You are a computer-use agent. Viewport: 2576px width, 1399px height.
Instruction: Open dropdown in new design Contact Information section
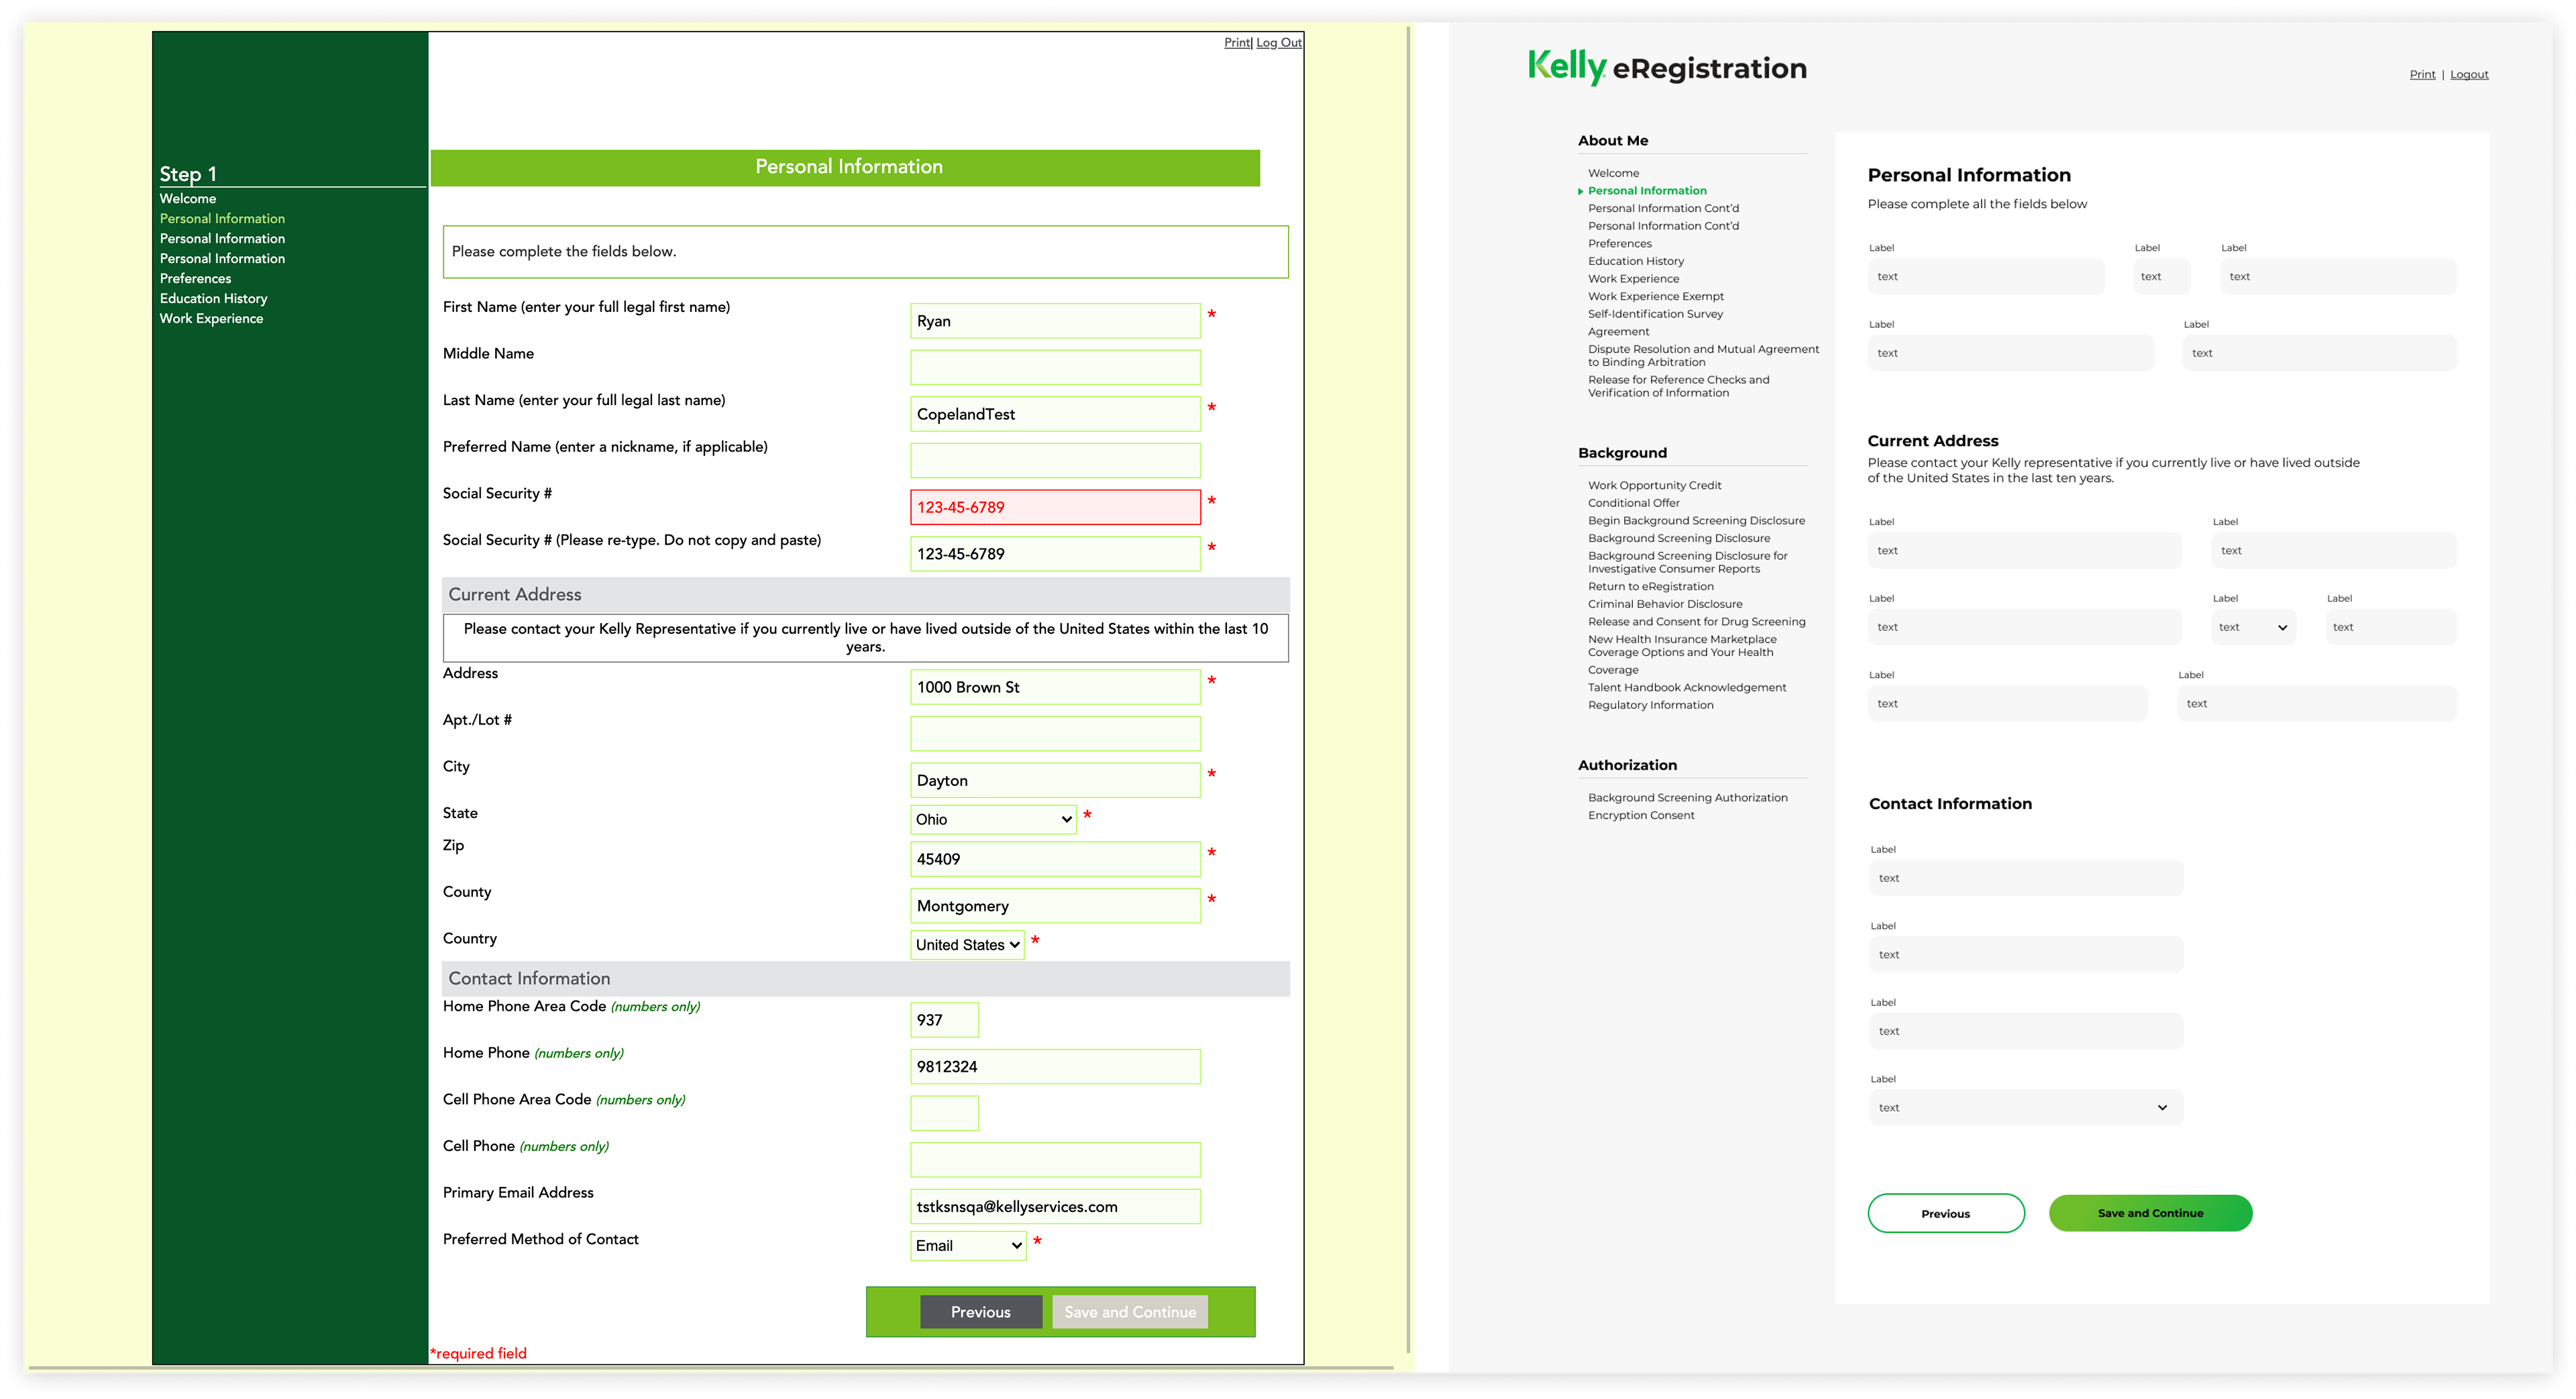pyautogui.click(x=2025, y=1108)
